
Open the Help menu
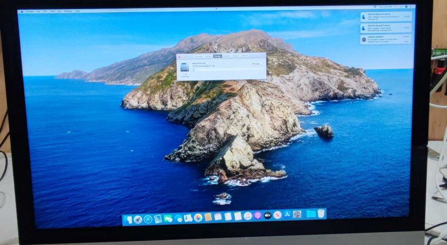[x=77, y=11]
